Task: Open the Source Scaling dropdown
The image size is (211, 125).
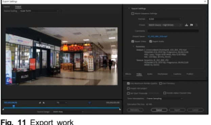Action: (39, 11)
